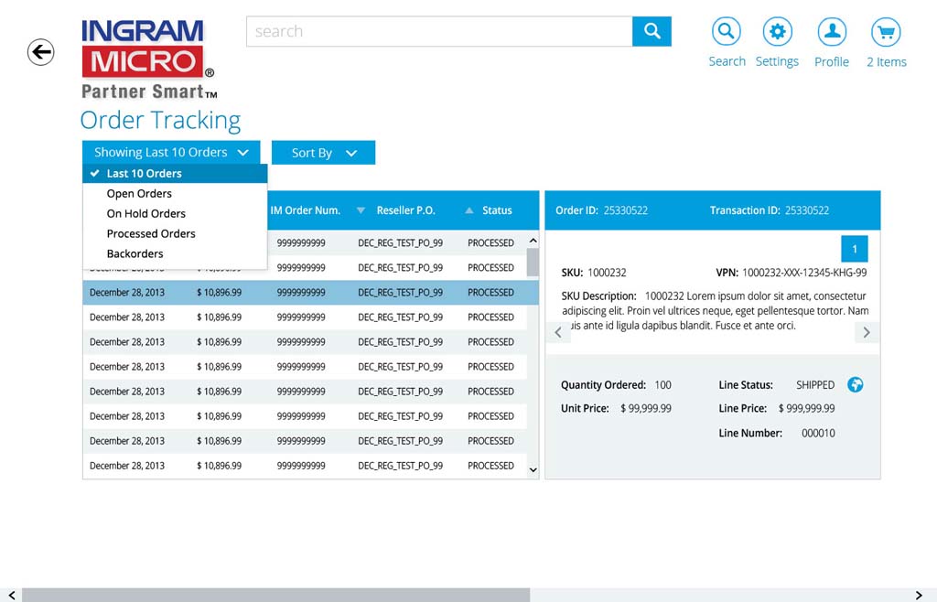
Task: Click the globe icon beside SHIPPED status
Action: (x=855, y=384)
